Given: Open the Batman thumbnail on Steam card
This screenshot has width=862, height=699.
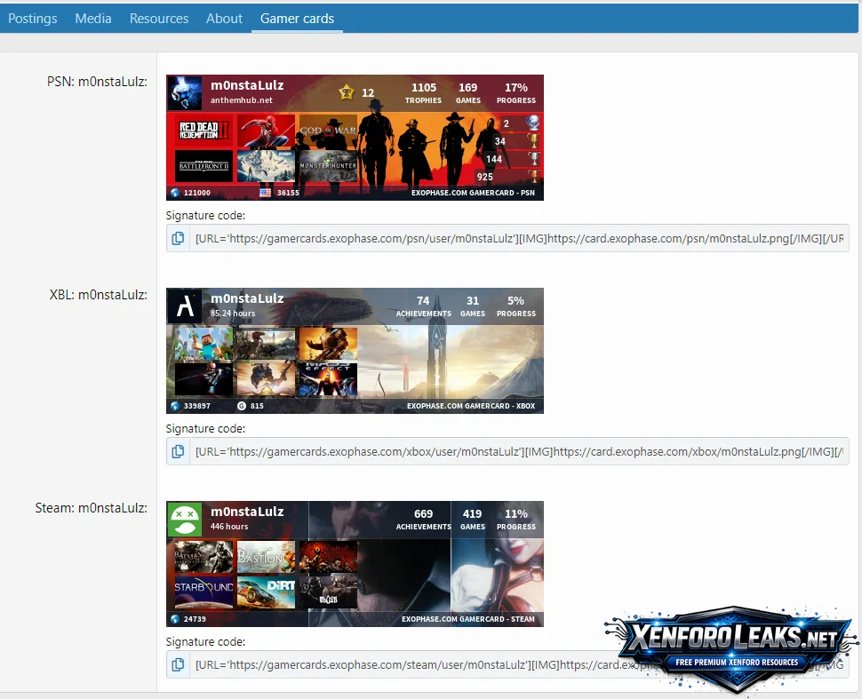Looking at the screenshot, I should (204, 557).
